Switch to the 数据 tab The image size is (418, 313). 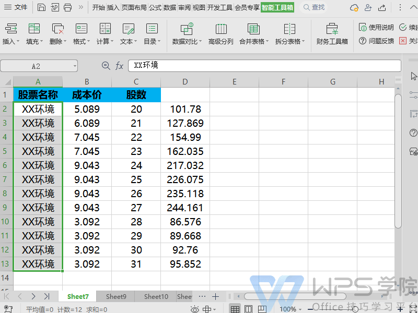pyautogui.click(x=170, y=7)
